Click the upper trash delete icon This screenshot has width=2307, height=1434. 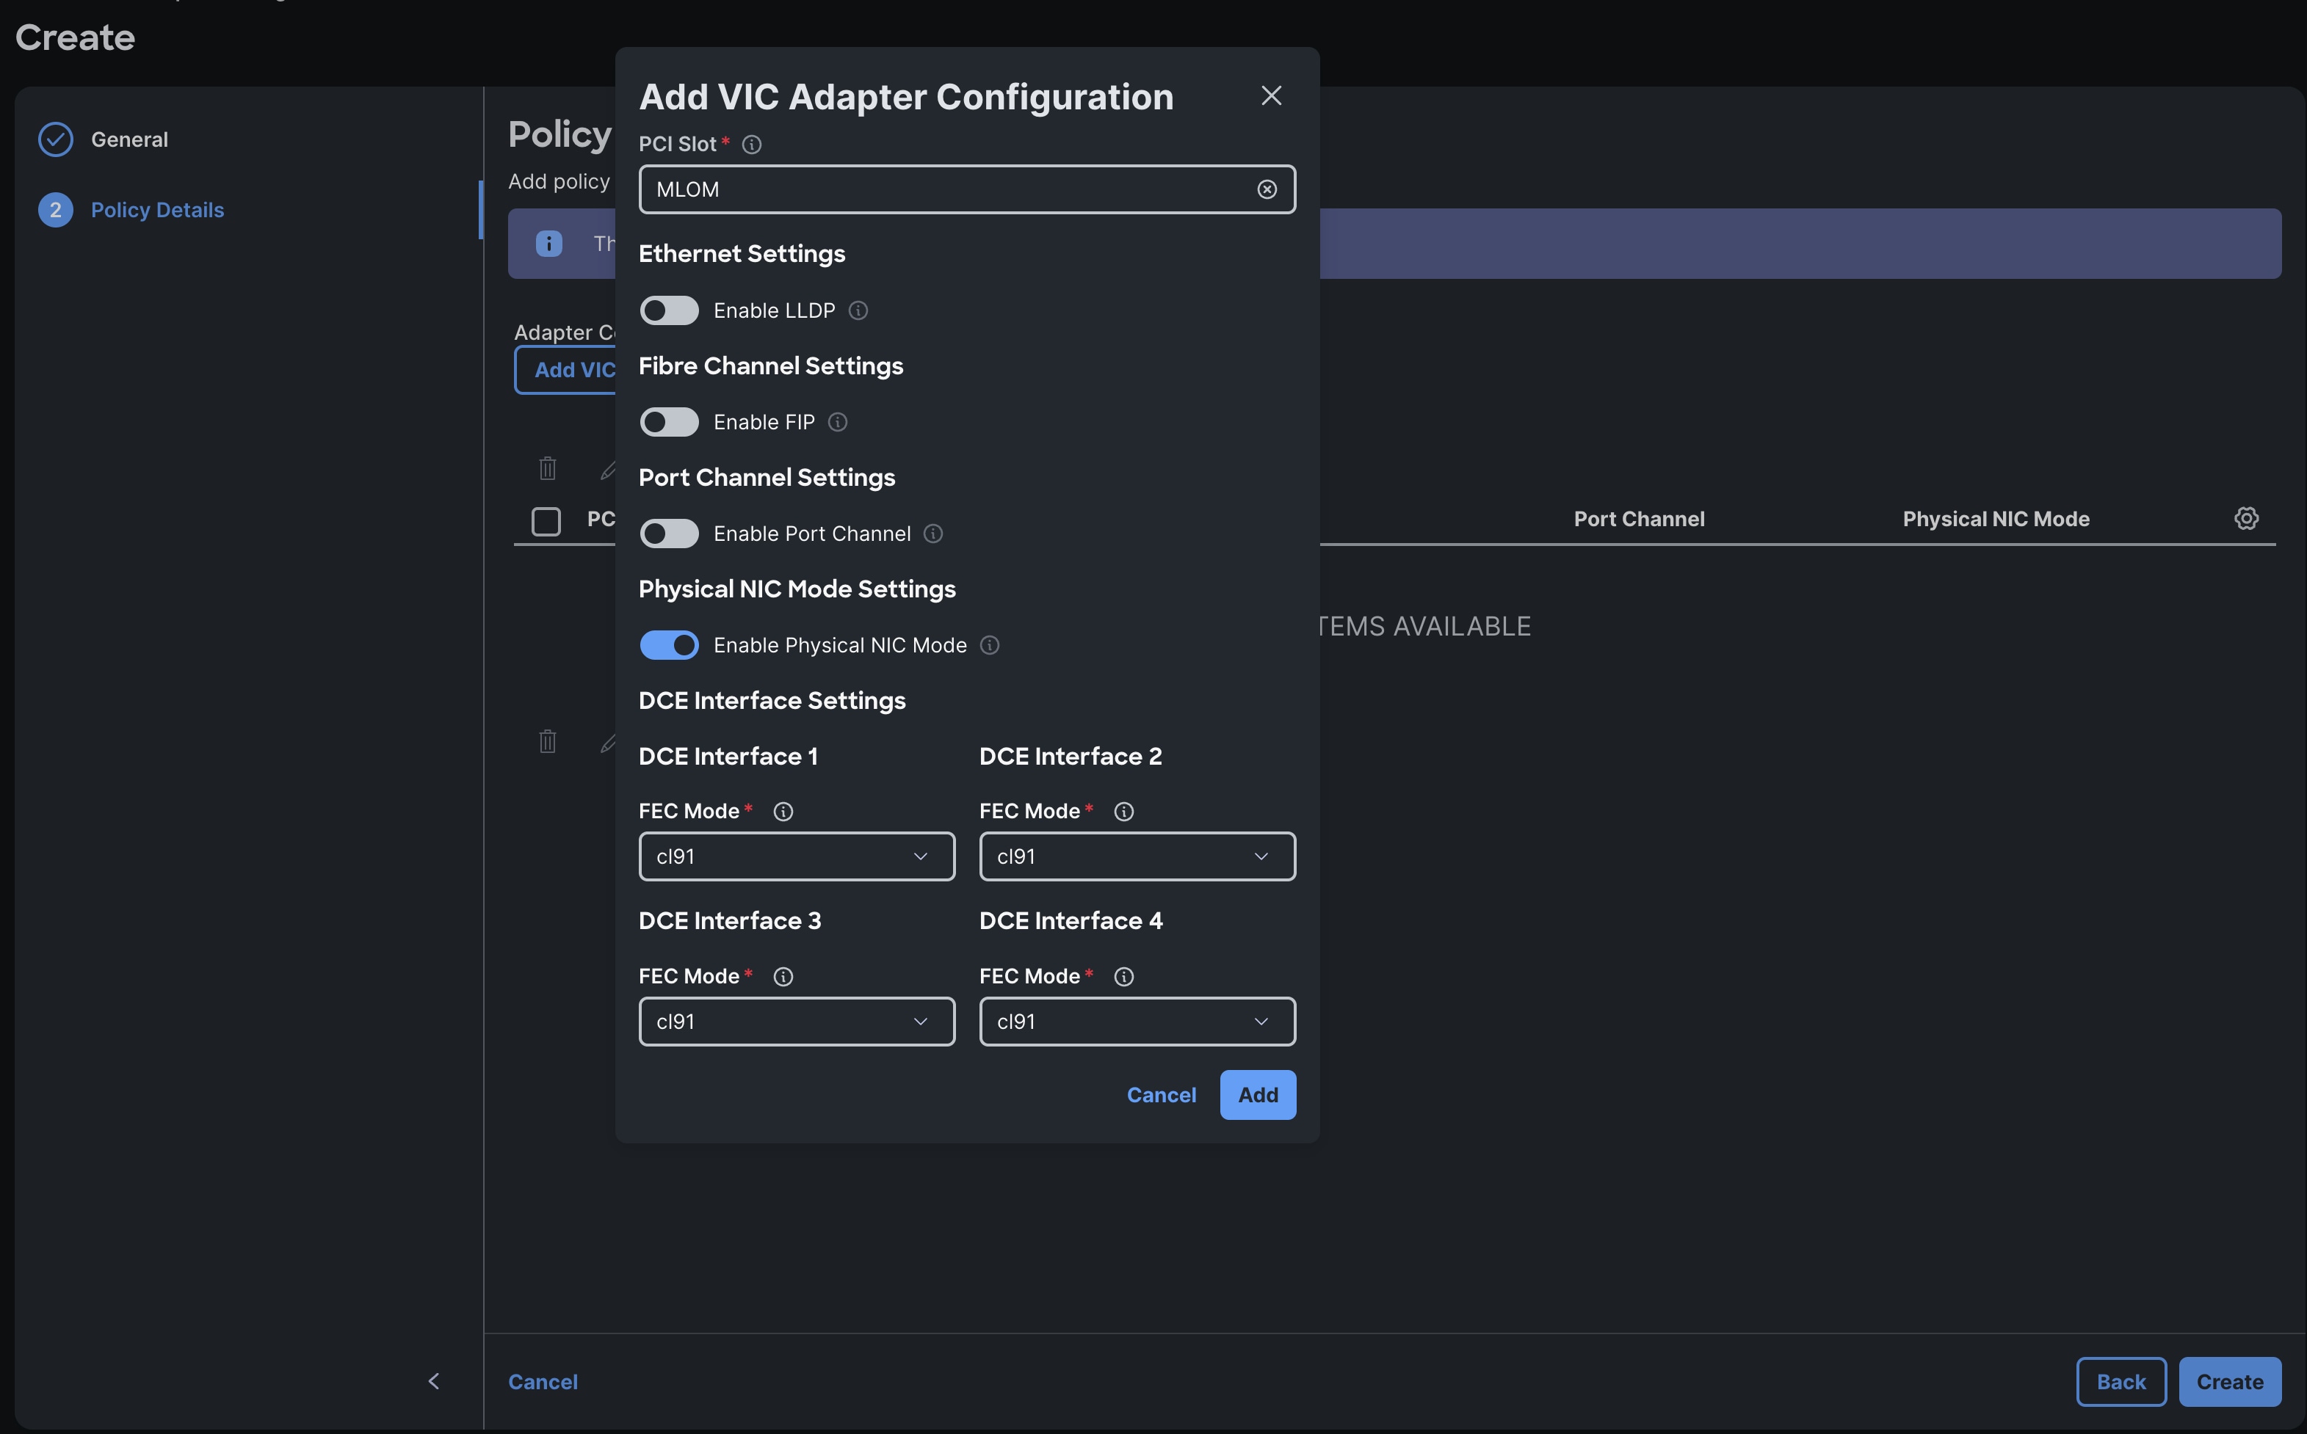tap(547, 468)
